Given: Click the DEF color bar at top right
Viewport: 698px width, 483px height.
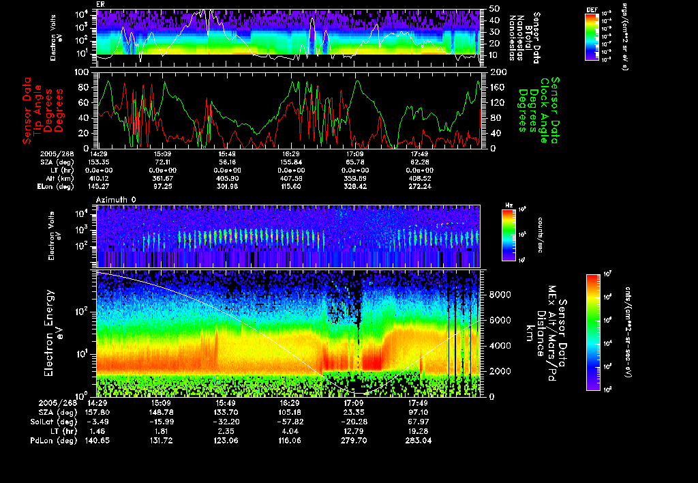Looking at the screenshot, I should pos(592,37).
